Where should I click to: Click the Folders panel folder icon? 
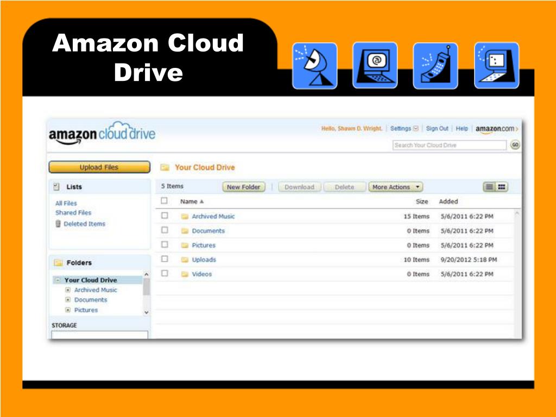click(x=58, y=263)
